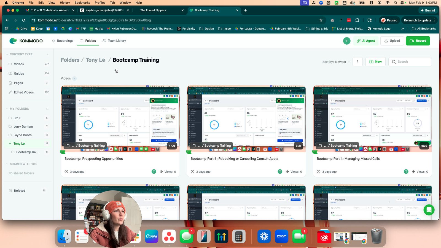
Task: Click the green New folder button
Action: pyautogui.click(x=375, y=62)
